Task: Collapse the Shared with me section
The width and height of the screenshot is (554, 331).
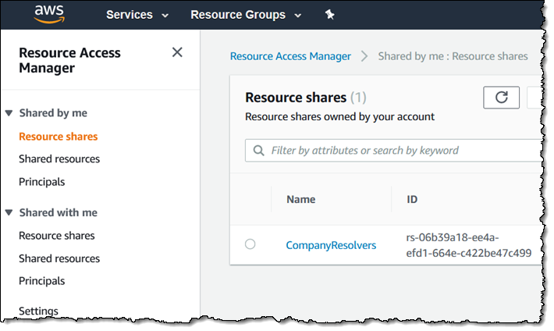Action: (9, 212)
